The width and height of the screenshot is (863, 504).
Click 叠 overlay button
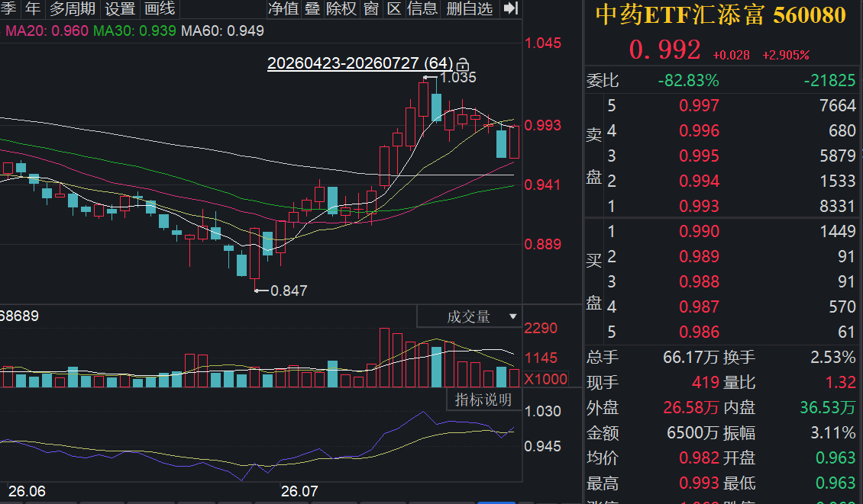312,8
